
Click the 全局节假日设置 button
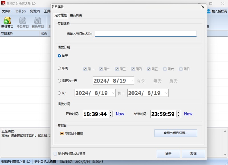point(176,133)
